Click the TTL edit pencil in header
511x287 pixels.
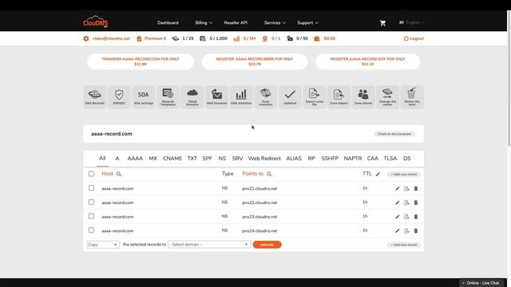click(x=378, y=174)
